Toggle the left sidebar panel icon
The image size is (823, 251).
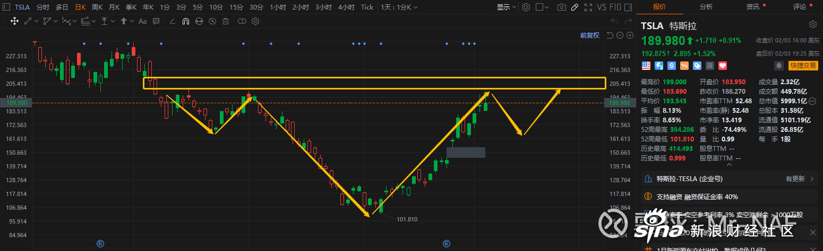[x=7, y=7]
